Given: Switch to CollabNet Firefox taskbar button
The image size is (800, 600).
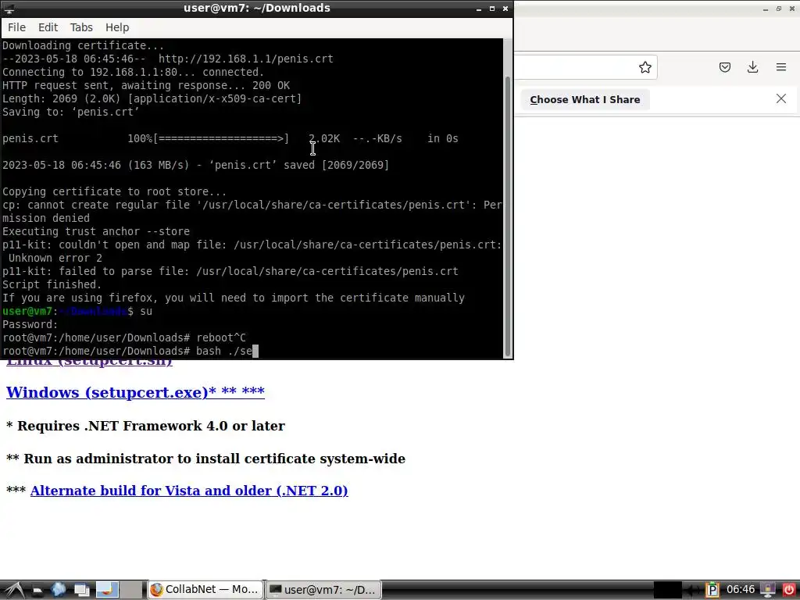Looking at the screenshot, I should pos(205,590).
